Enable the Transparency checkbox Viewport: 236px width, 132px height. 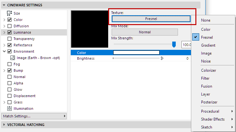coord(10,39)
